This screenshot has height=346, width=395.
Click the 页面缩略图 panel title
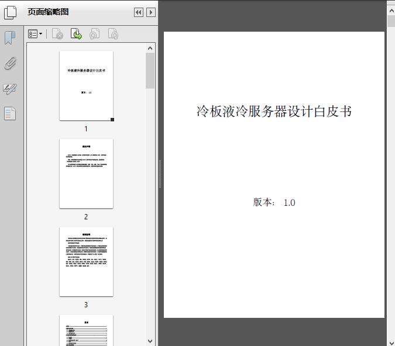[x=48, y=12]
